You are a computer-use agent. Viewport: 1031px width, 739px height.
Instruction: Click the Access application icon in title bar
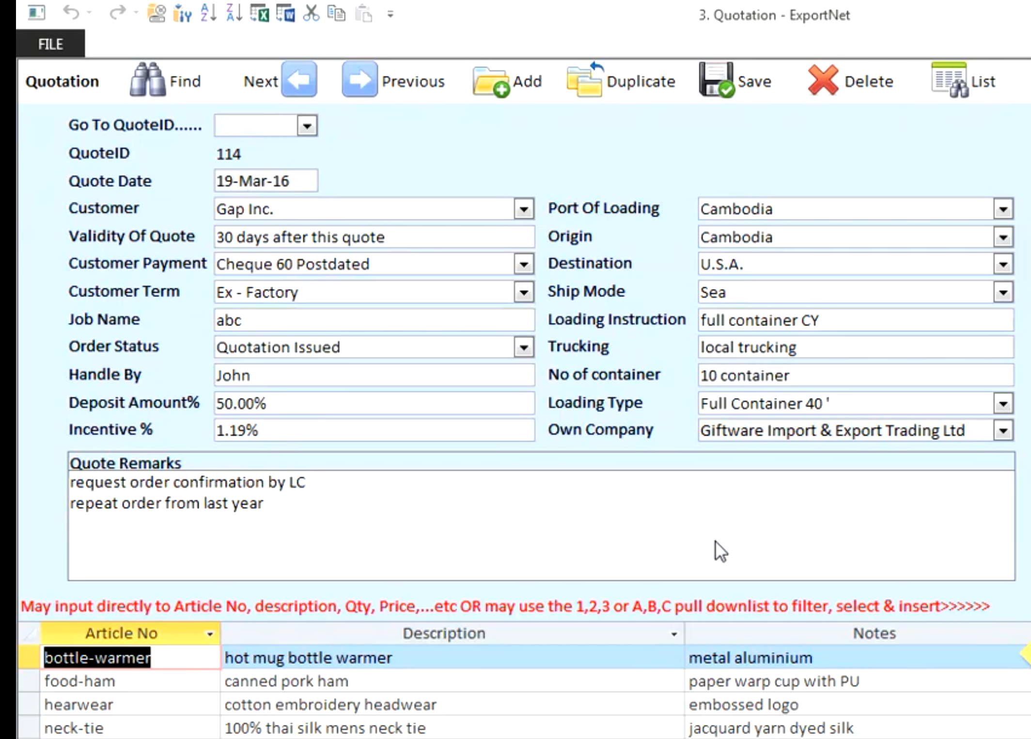pyautogui.click(x=36, y=13)
